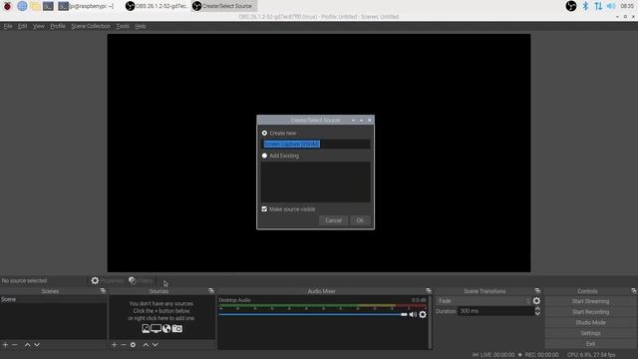Open the File menu

click(x=8, y=26)
